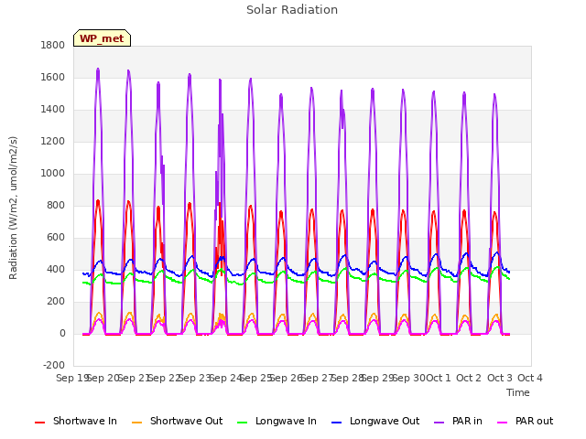This screenshot has height=439, width=586.
Task: Toggle the Longwave Out legend entry
Action: click(x=375, y=421)
